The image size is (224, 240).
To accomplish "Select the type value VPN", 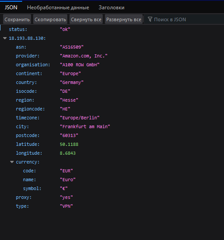I will 66,206.
